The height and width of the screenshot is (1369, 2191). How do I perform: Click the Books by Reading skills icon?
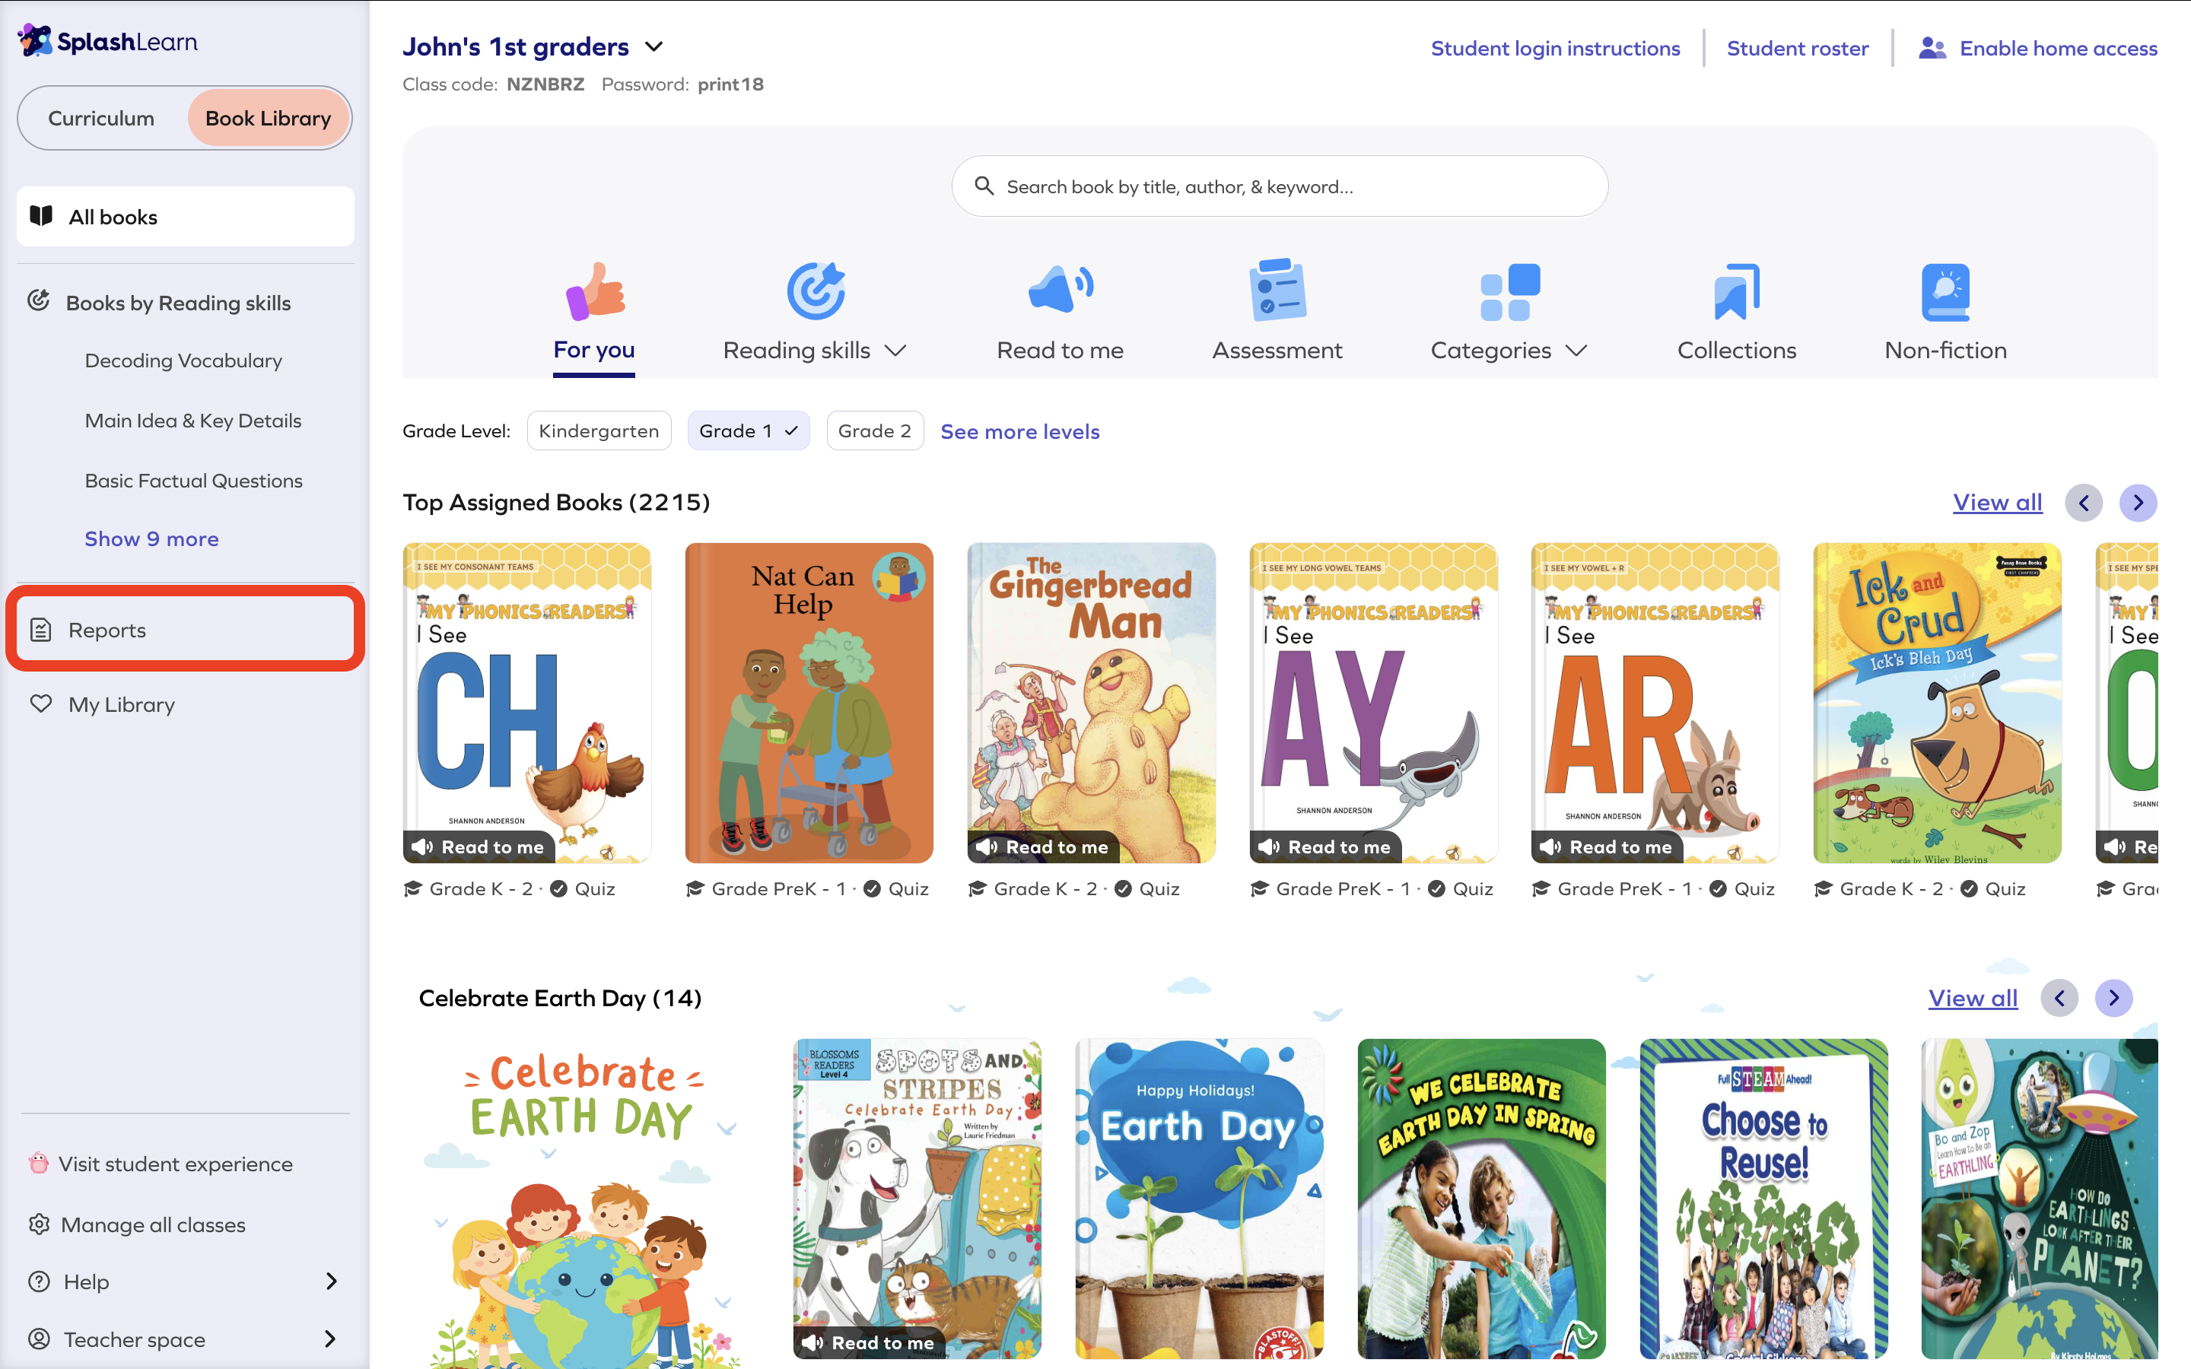coord(38,300)
